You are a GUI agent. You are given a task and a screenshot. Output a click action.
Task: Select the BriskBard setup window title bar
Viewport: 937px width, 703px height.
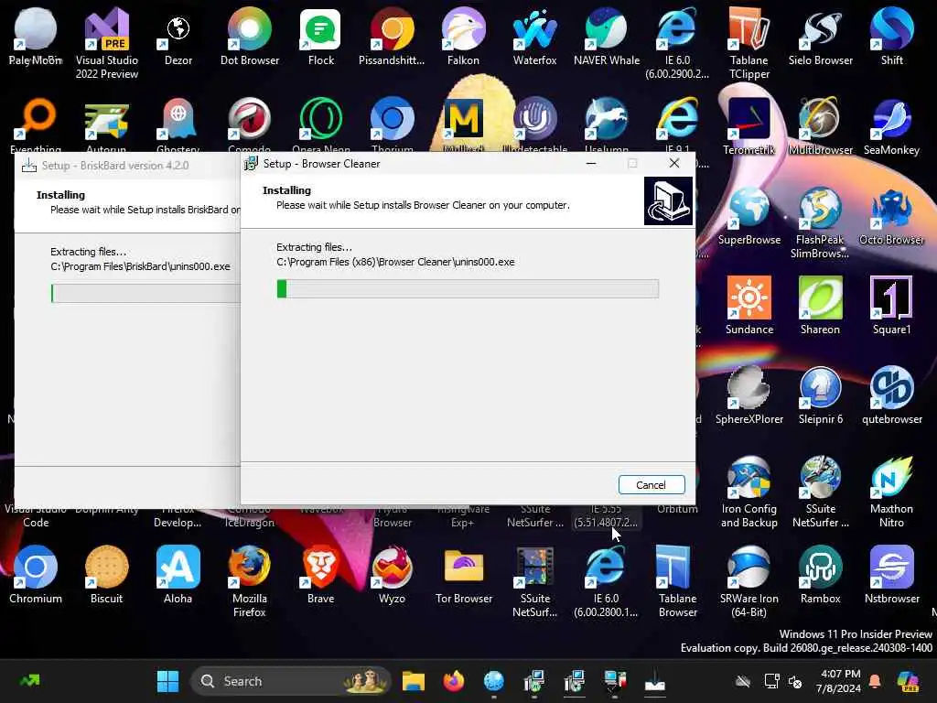pos(126,166)
